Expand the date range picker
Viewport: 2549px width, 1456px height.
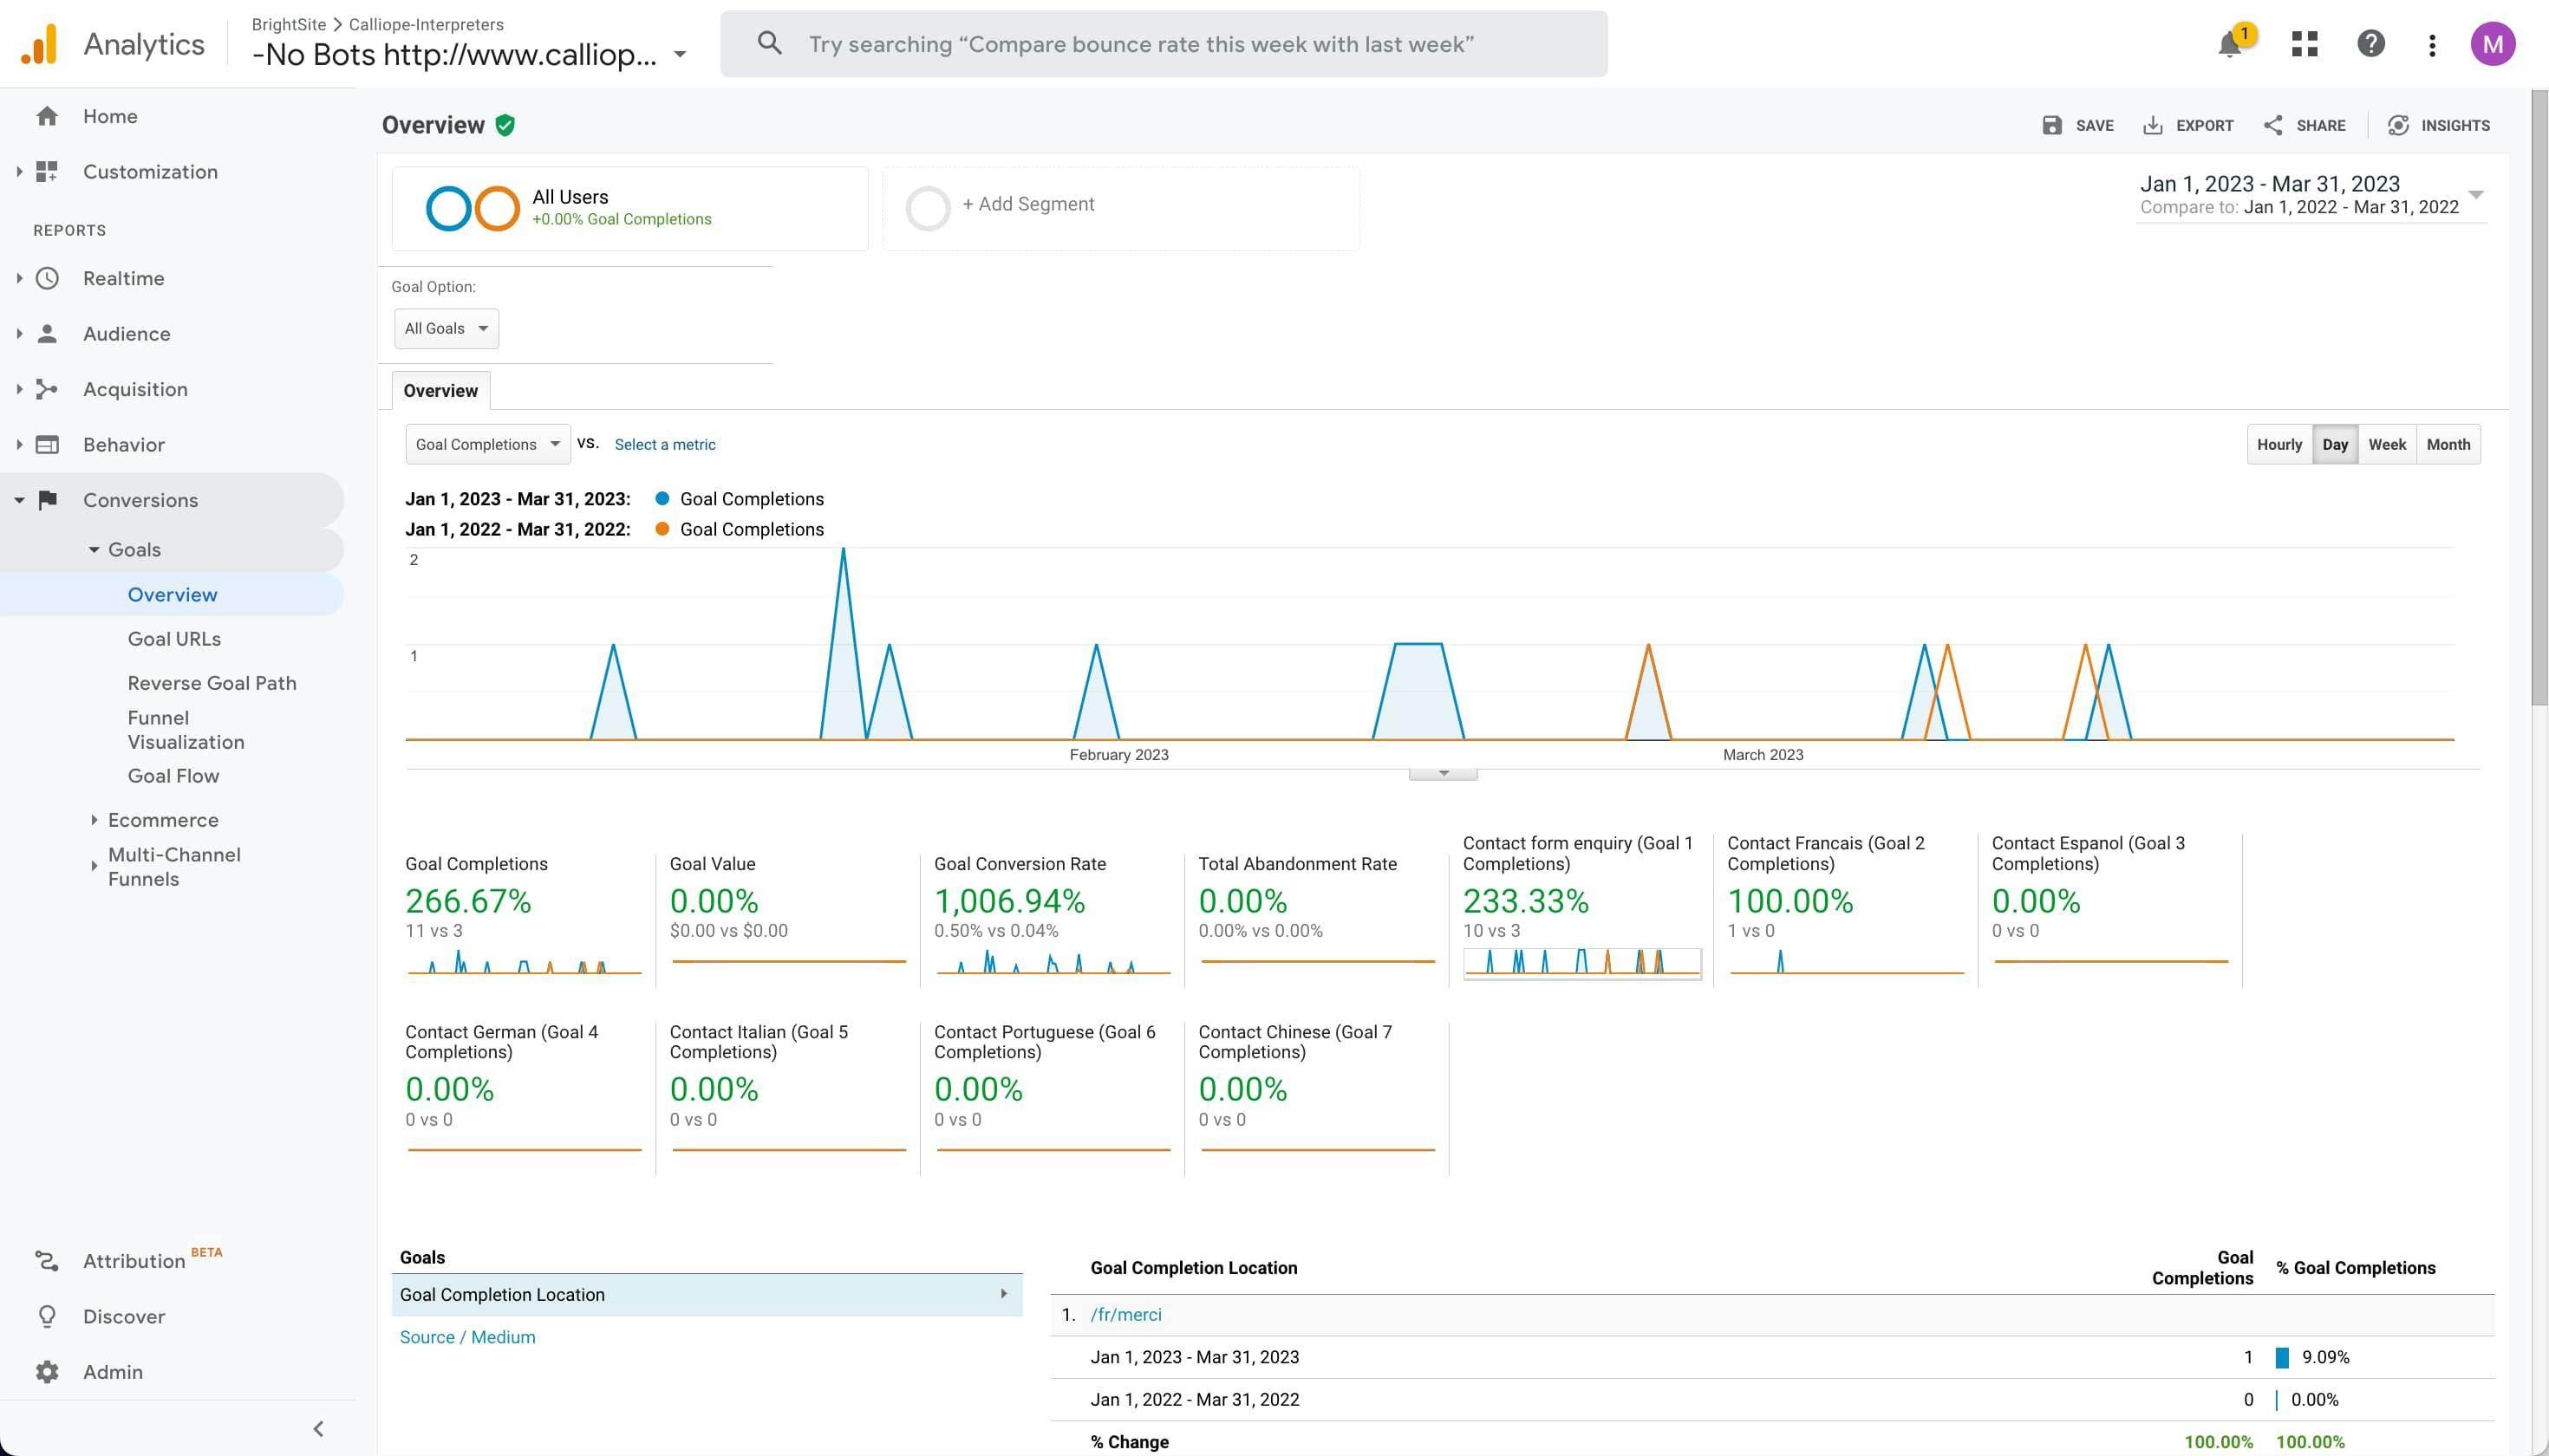pyautogui.click(x=2475, y=194)
